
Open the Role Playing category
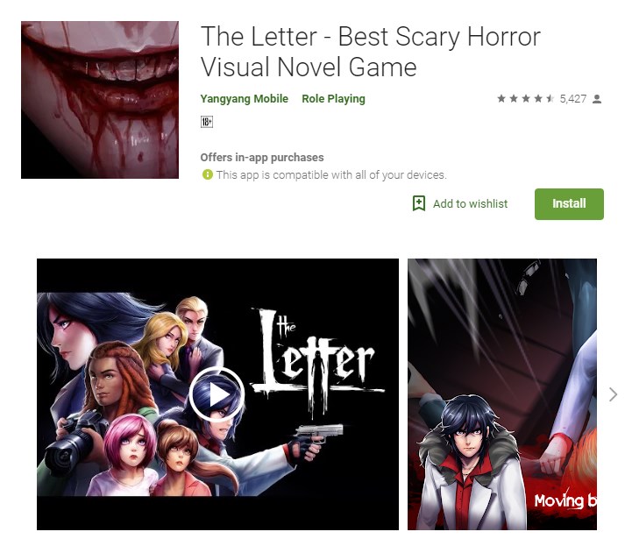point(333,99)
